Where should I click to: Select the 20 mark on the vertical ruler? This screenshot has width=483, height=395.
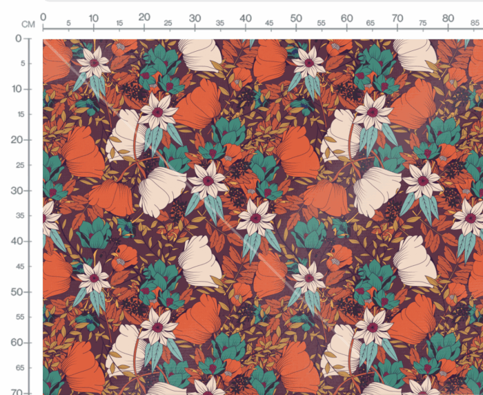coord(17,139)
